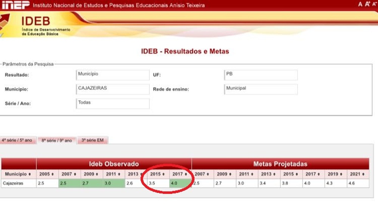
Task: Sort by 2021 Metas Projetadas column
Action: click(358, 174)
